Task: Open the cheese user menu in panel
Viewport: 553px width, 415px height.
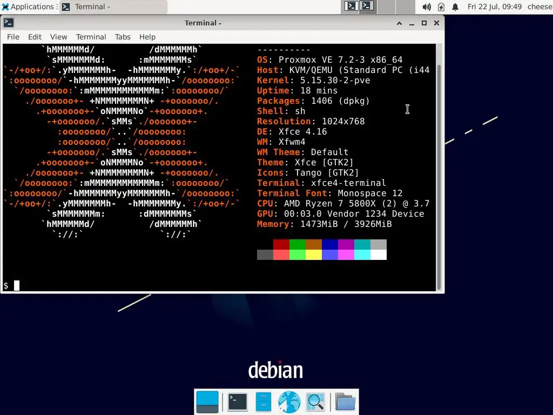Action: point(540,6)
